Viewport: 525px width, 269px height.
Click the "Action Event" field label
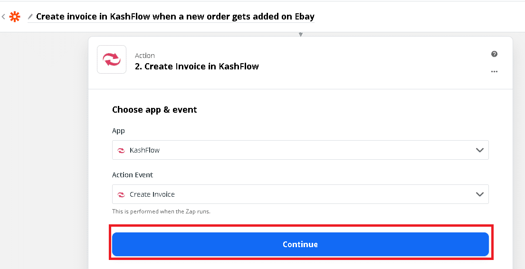coord(133,175)
